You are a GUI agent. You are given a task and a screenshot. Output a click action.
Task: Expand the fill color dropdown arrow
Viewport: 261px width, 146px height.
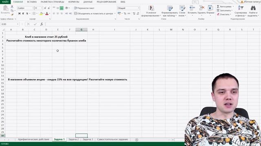44,13
